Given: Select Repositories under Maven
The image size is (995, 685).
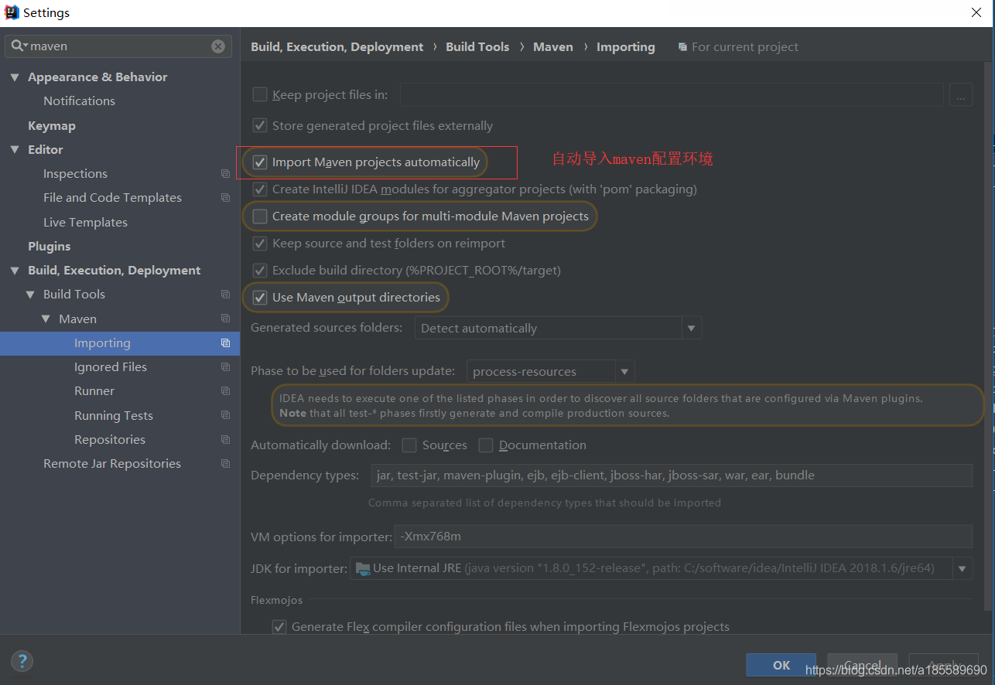Looking at the screenshot, I should tap(110, 440).
